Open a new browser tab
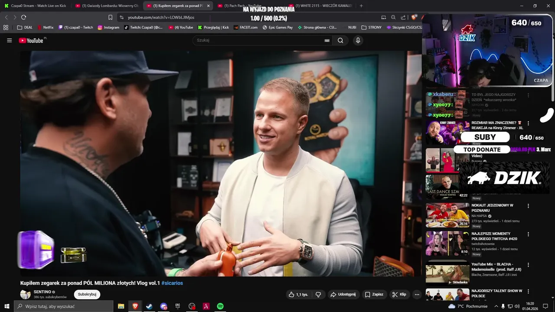 click(x=361, y=6)
